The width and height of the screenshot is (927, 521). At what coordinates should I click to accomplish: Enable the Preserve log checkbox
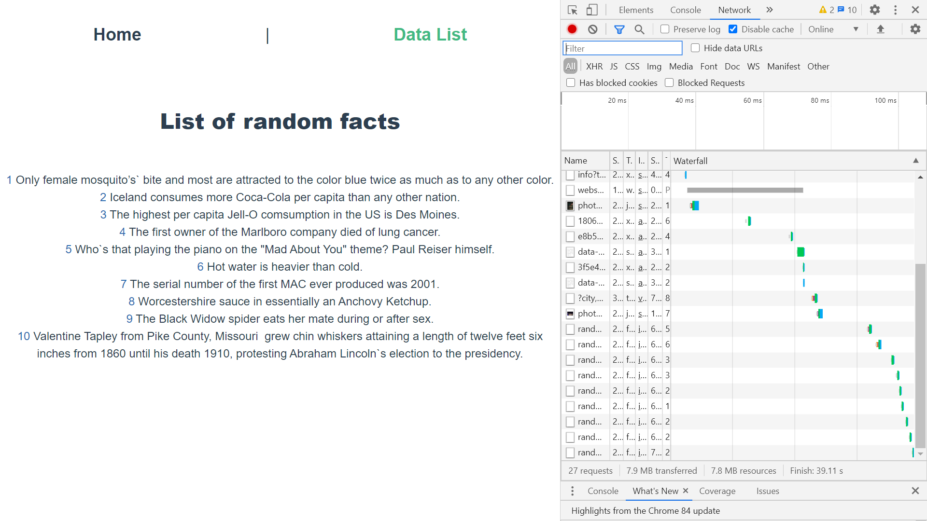coord(665,29)
